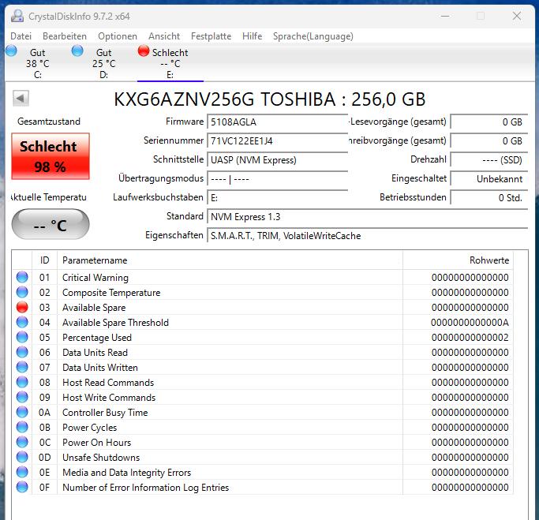Click status orb of Unsafe Shutdowns row
Screen dimensions: 539x520
22,457
